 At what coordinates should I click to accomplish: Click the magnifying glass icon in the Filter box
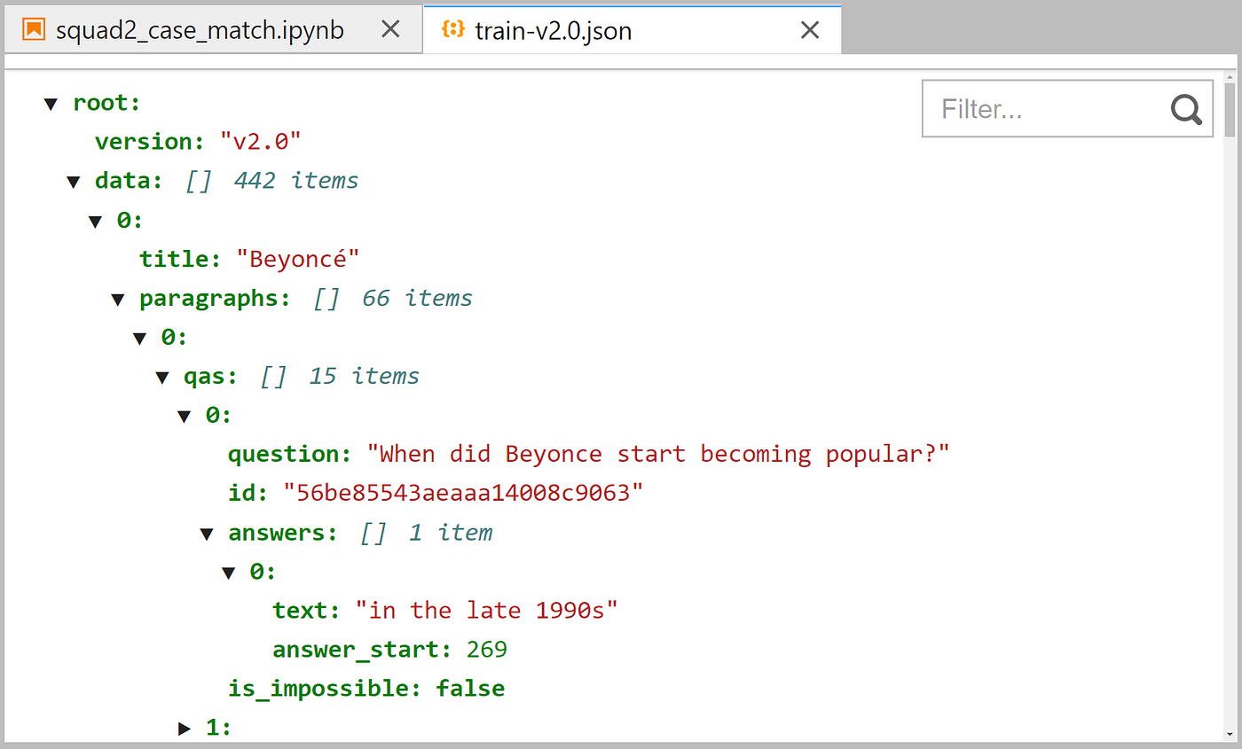pos(1186,109)
